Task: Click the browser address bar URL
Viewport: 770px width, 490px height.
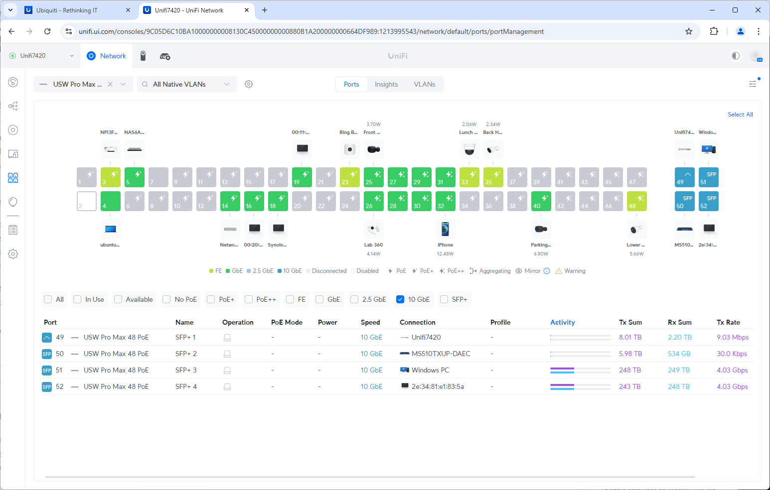Action: point(311,31)
